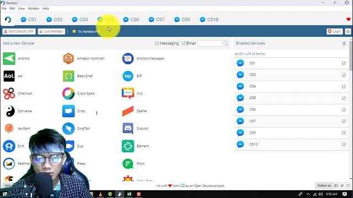353x198 pixels.
Task: Switch to the CS1 tab
Action: point(29,20)
